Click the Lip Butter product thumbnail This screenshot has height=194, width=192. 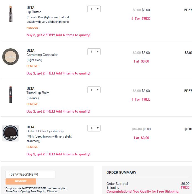coord(11,14)
